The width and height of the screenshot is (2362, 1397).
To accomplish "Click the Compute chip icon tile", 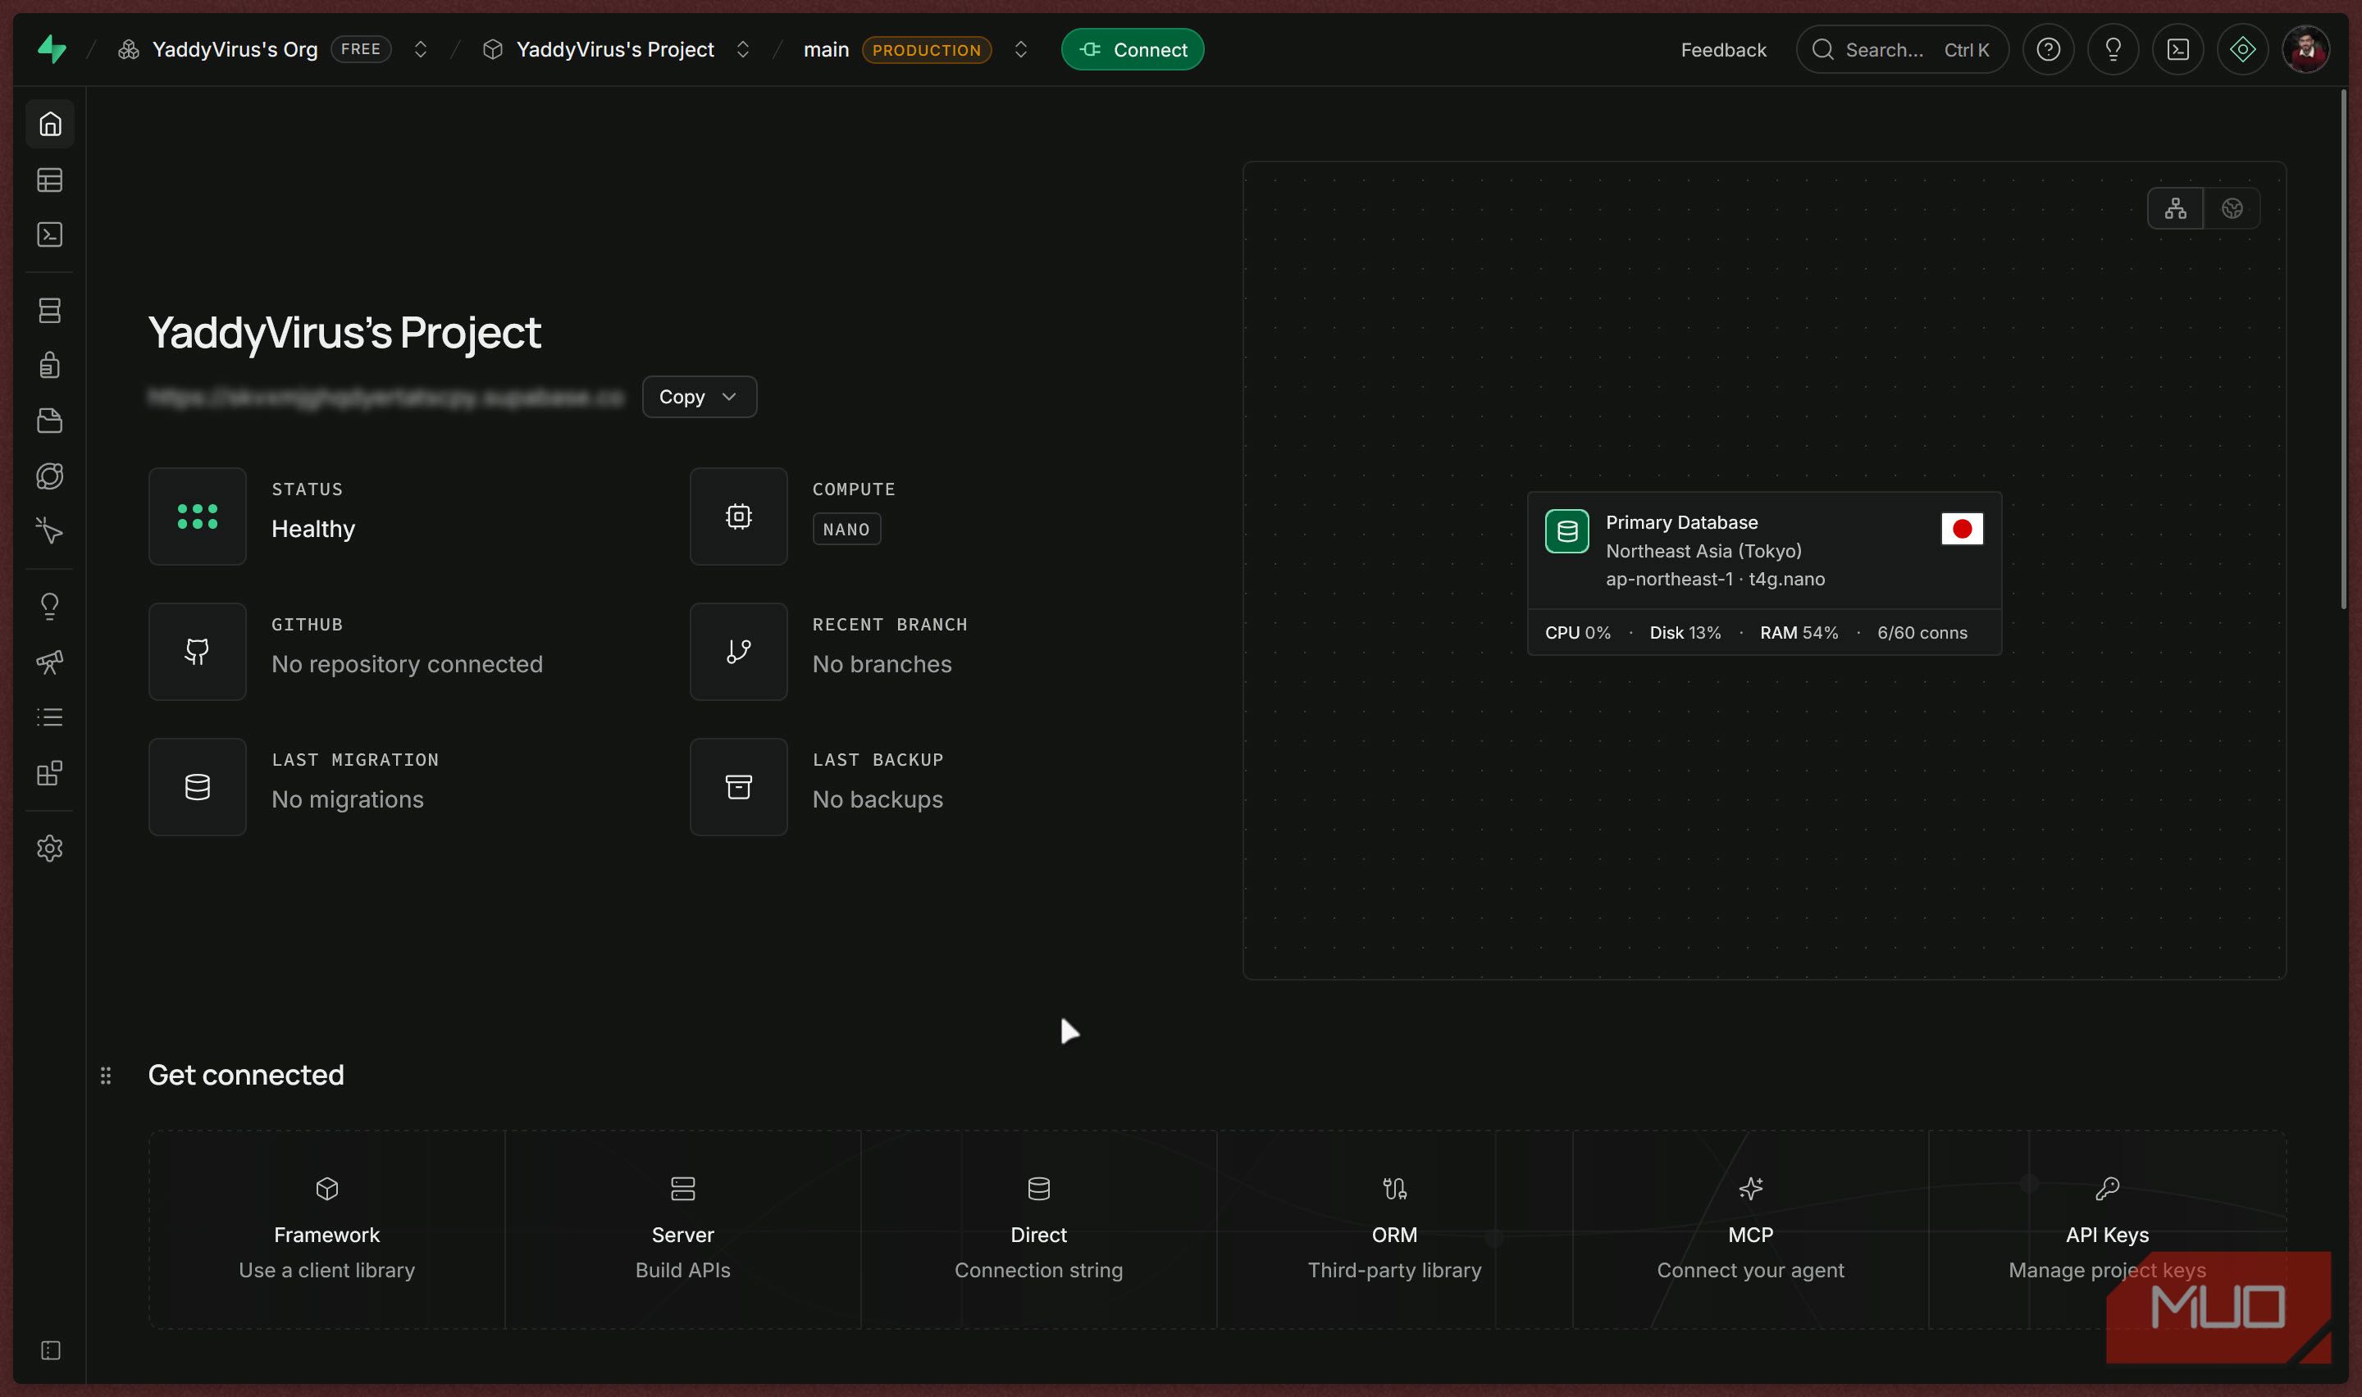I will [x=739, y=516].
